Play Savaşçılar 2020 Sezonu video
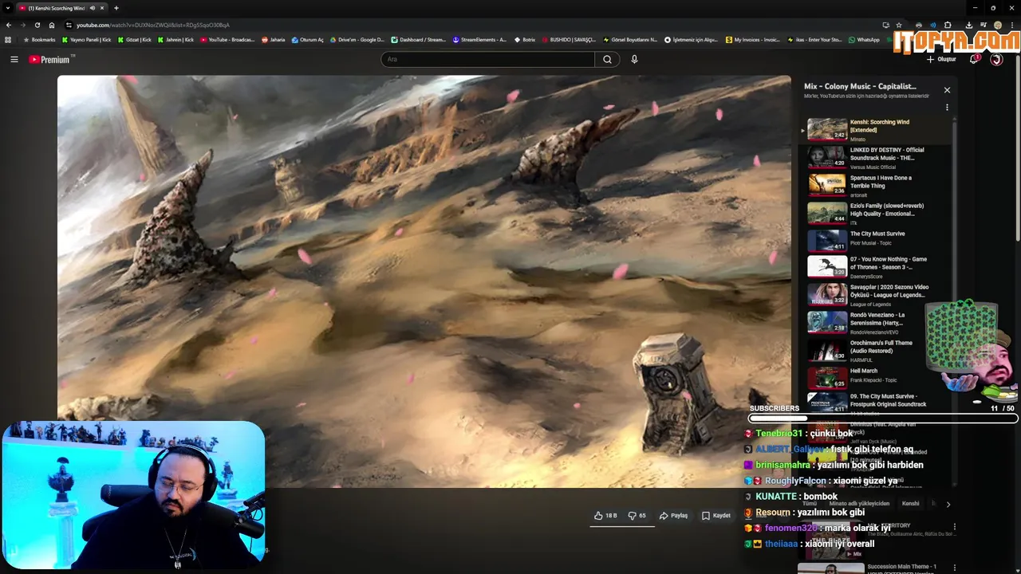This screenshot has width=1021, height=574. pos(876,294)
